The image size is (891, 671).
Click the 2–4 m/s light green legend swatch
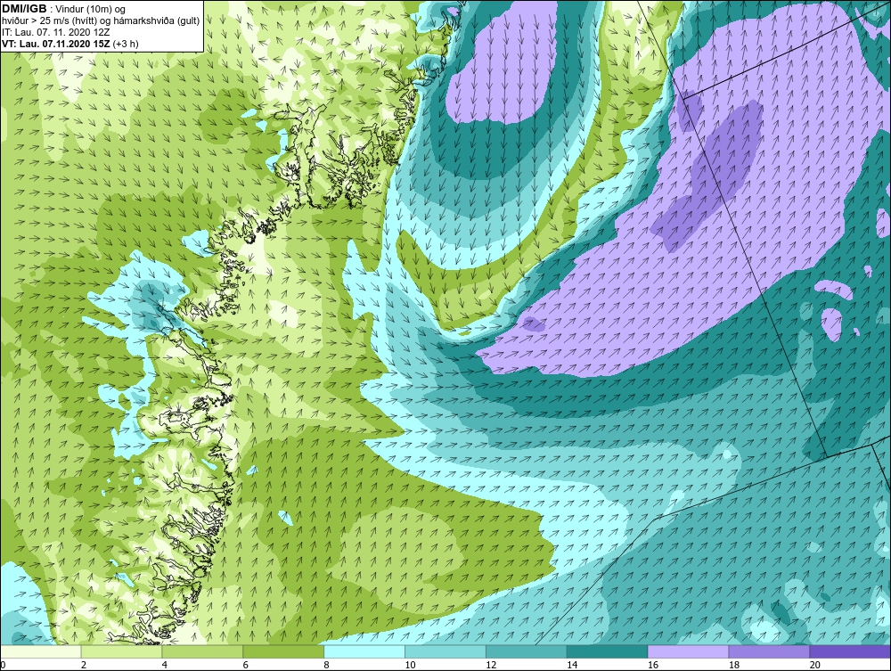121,651
